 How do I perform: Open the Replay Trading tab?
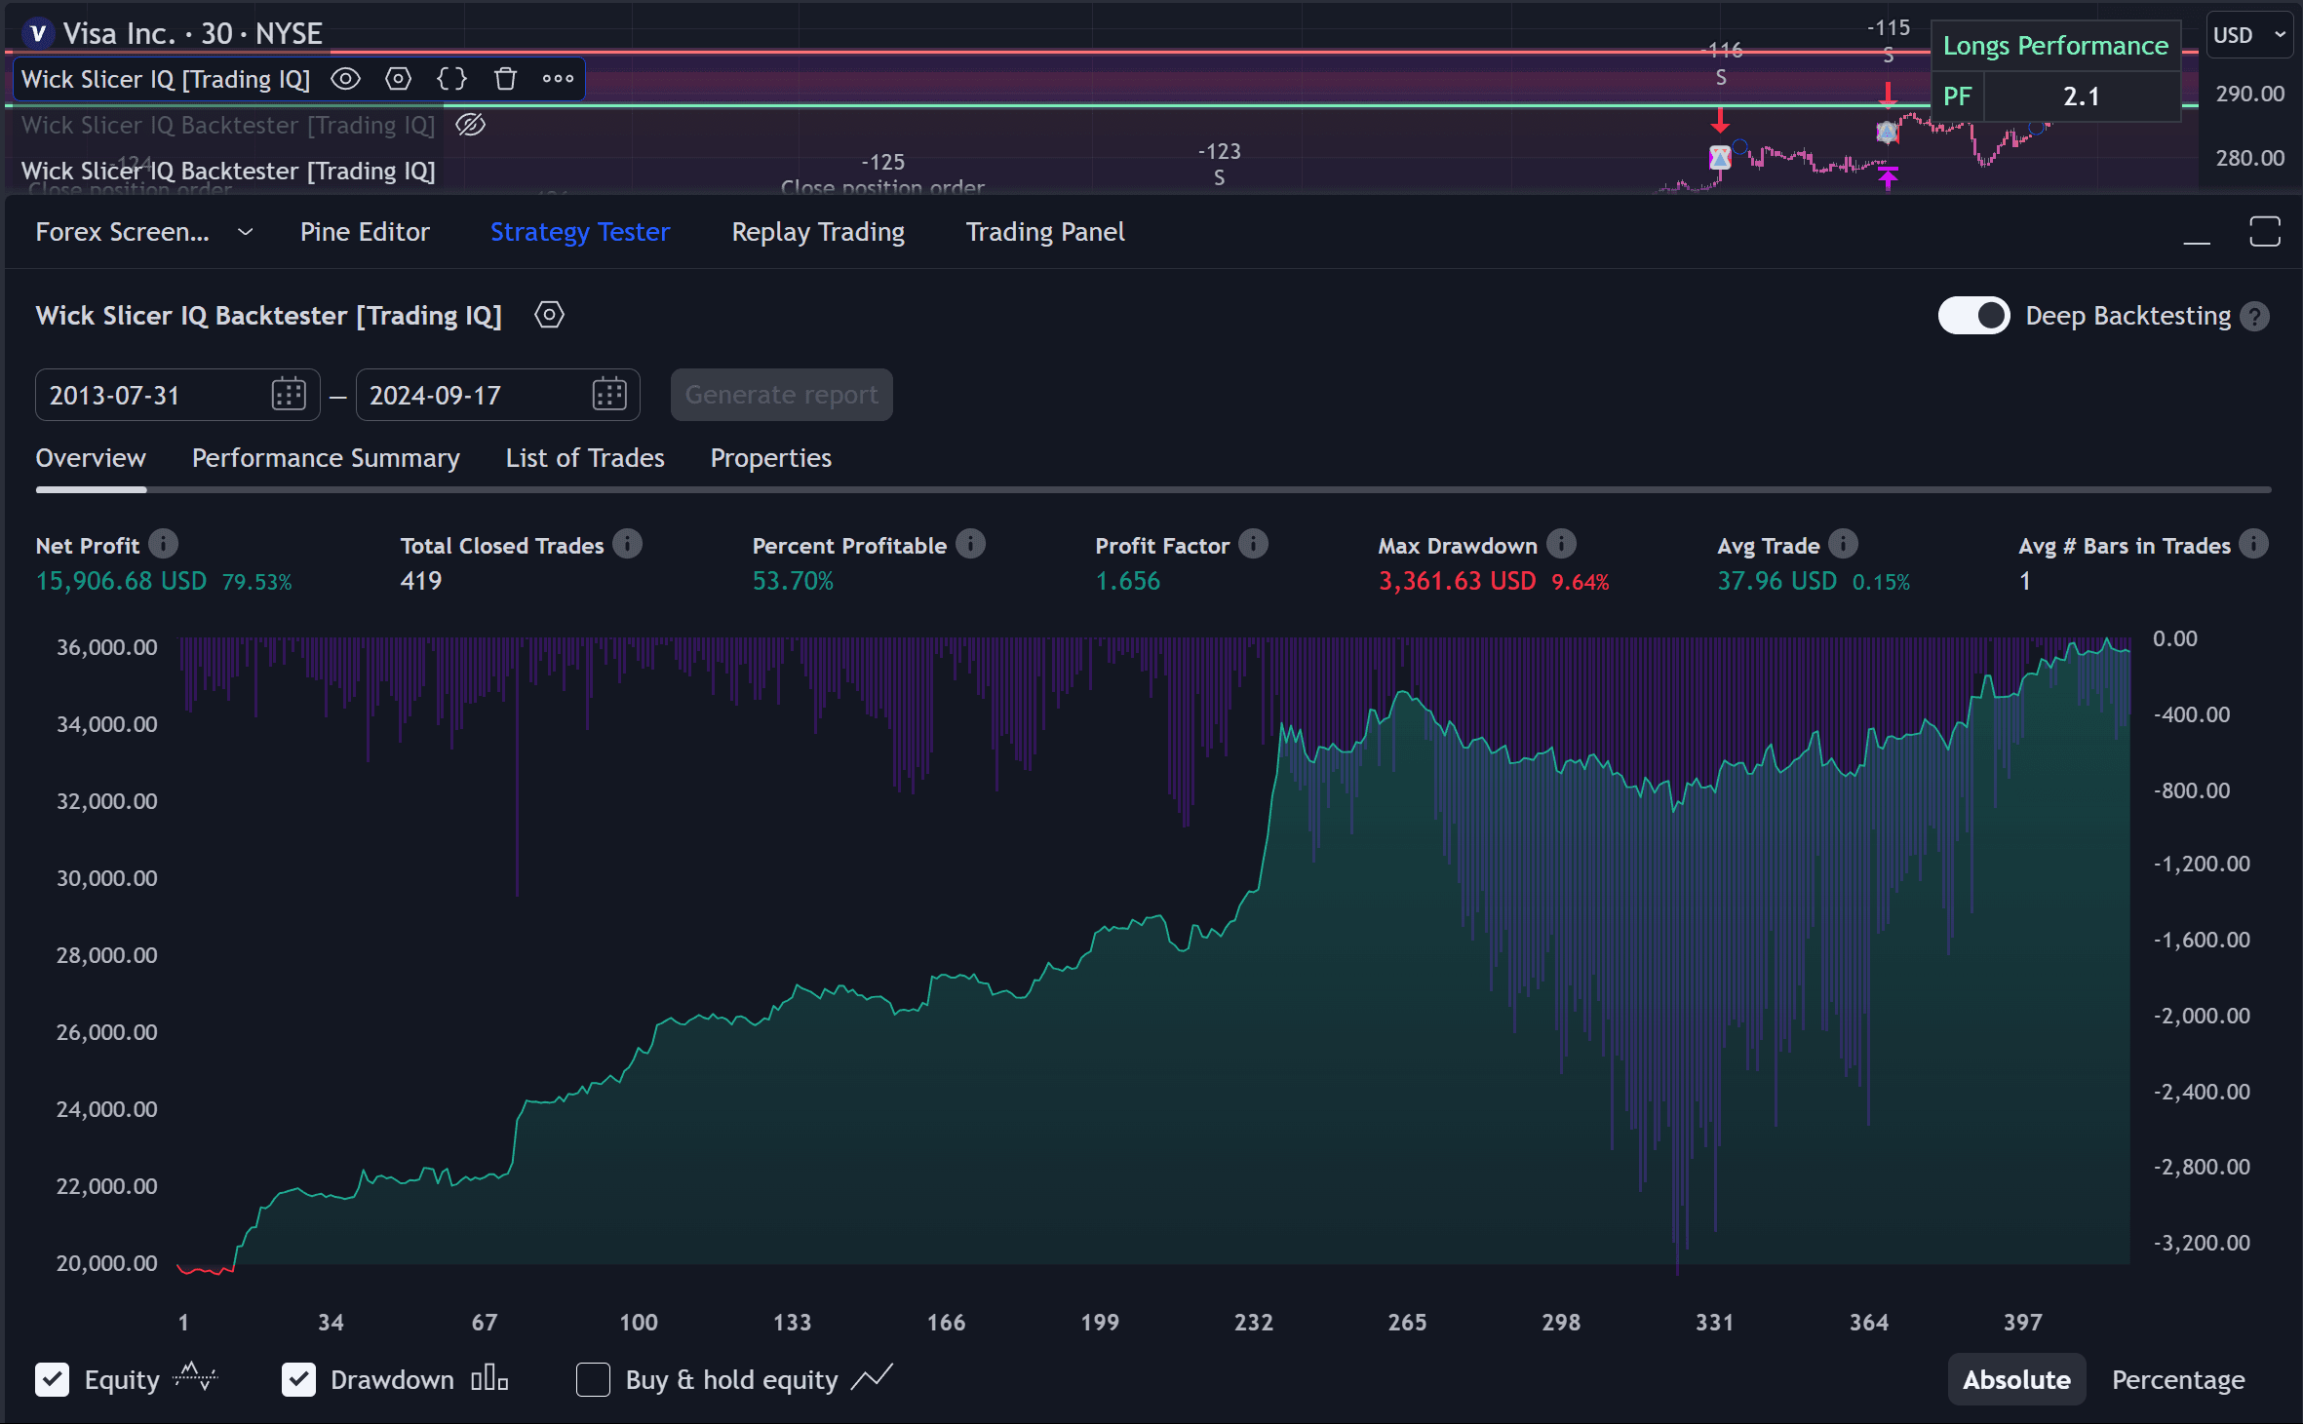(818, 232)
